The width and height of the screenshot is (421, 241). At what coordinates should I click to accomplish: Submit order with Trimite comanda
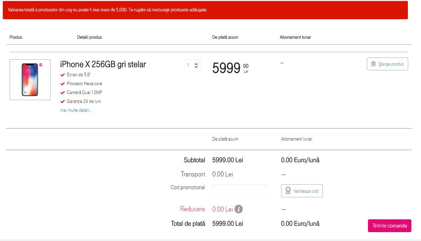390,226
